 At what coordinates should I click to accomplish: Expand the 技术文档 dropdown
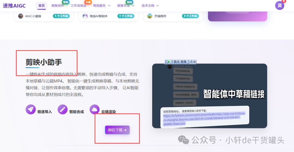[150, 6]
